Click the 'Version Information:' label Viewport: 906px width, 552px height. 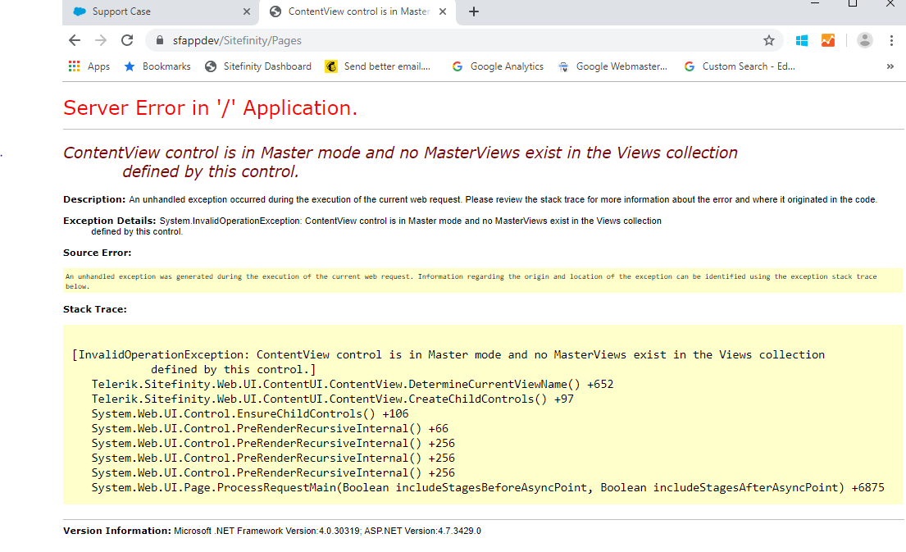pyautogui.click(x=117, y=531)
